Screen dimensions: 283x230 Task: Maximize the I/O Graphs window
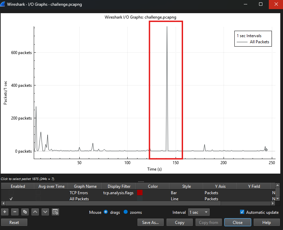tap(261, 4)
